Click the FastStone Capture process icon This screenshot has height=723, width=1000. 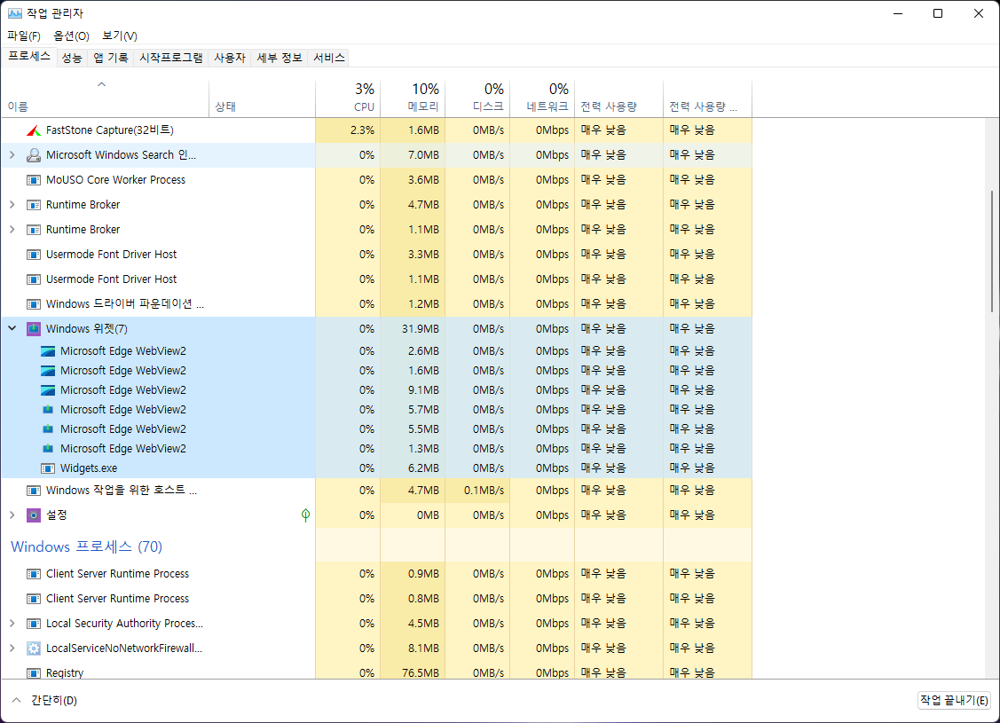(33, 130)
